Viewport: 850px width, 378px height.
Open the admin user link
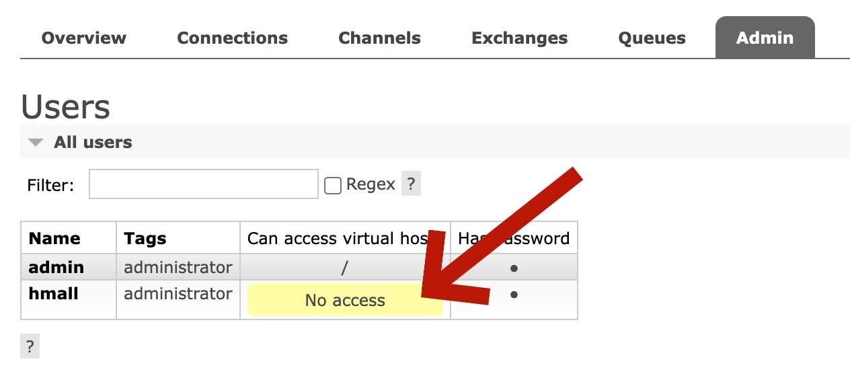(56, 267)
